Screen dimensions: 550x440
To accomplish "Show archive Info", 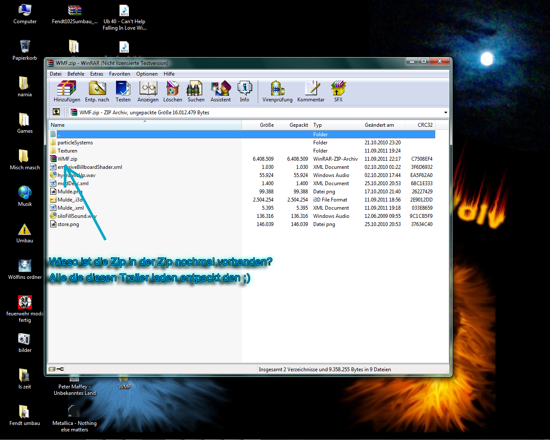I will point(244,92).
